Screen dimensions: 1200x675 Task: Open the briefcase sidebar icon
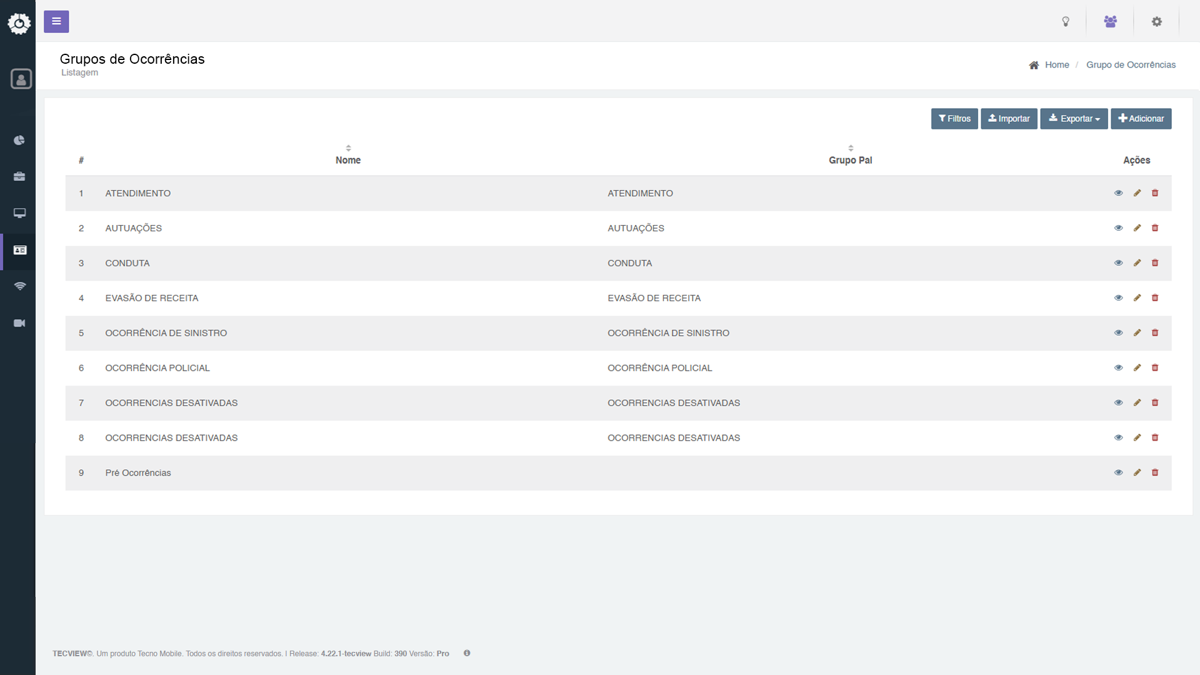point(19,176)
